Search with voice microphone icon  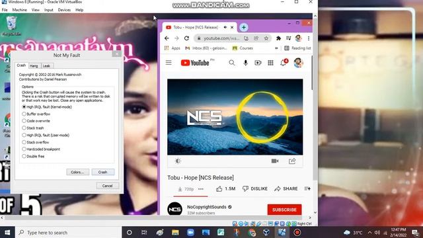245,63
